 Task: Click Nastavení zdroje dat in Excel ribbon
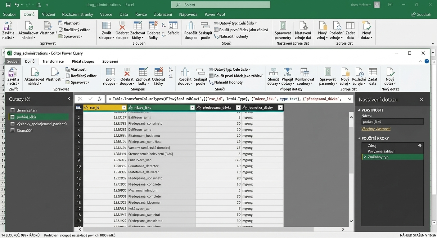[x=303, y=31]
